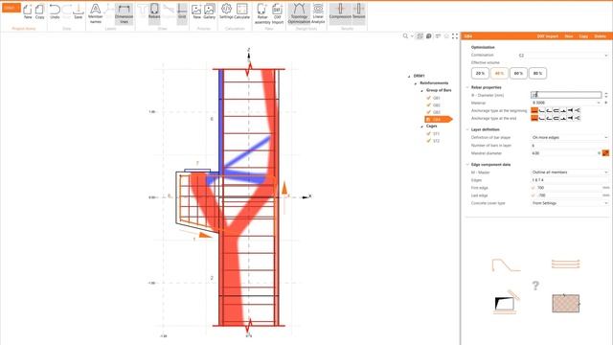The width and height of the screenshot is (613, 345).
Task: Select GB2 in the tree
Action: tap(437, 104)
